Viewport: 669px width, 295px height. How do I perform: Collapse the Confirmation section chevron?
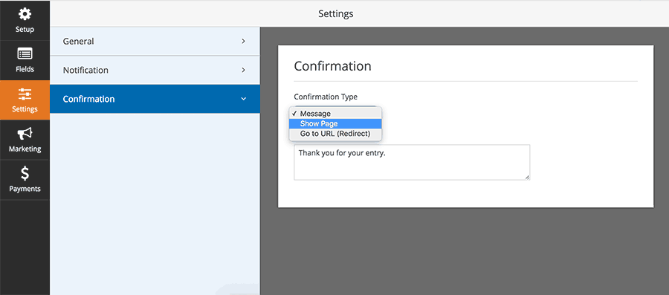click(x=243, y=99)
